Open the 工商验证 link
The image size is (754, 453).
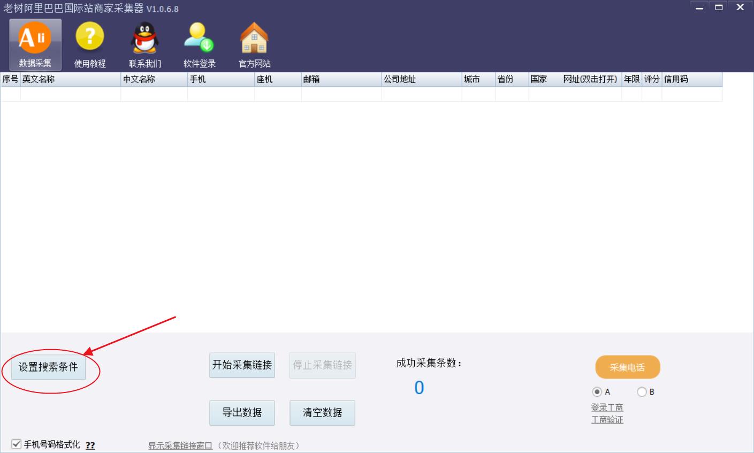coord(607,420)
